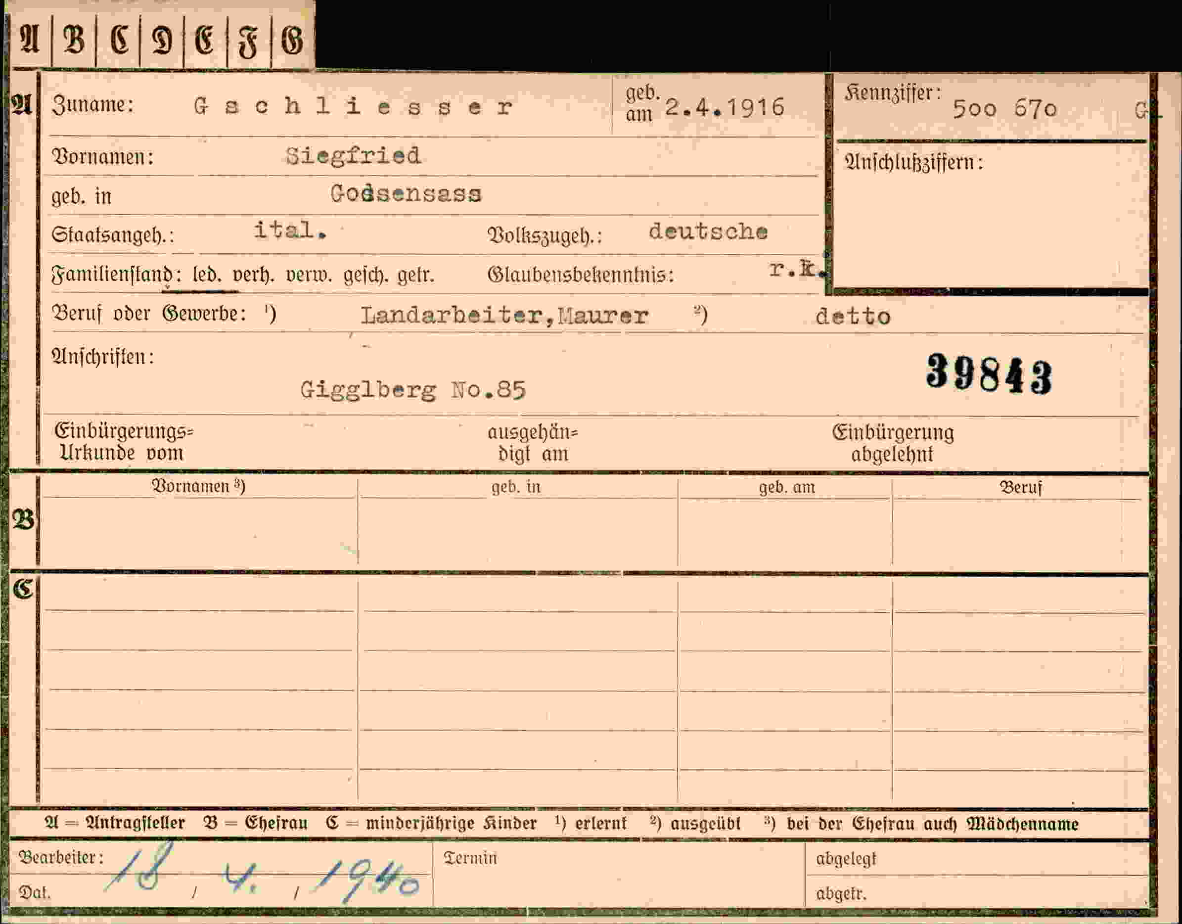Click the 'Termin' label
Screen dimensions: 1182x924
click(470, 858)
